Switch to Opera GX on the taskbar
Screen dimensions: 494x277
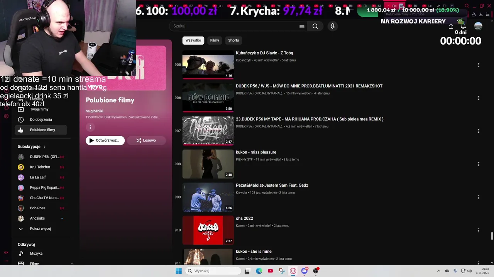click(293, 271)
